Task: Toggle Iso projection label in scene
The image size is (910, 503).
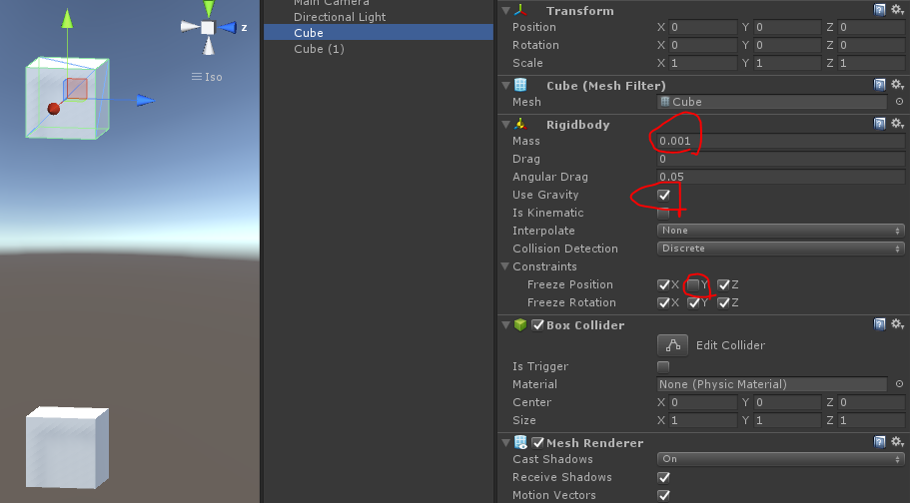Action: click(x=207, y=77)
